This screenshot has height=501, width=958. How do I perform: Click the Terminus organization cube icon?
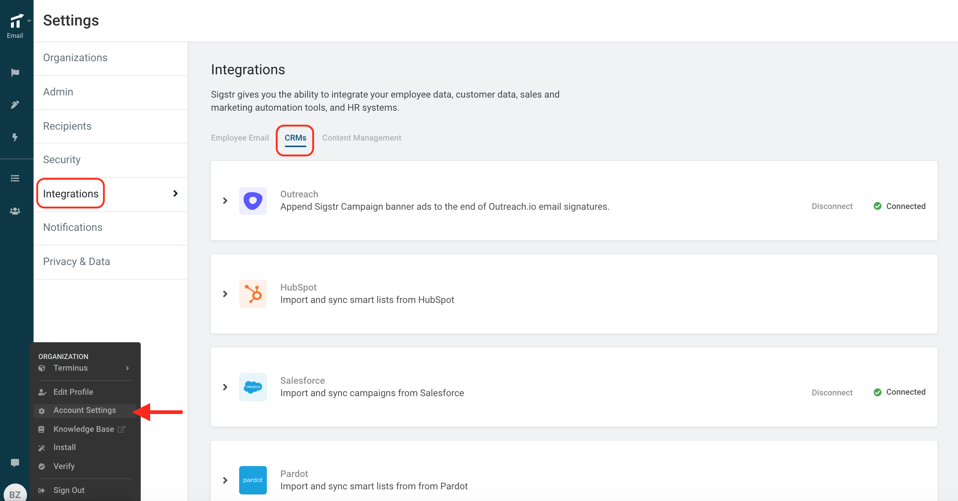[42, 368]
